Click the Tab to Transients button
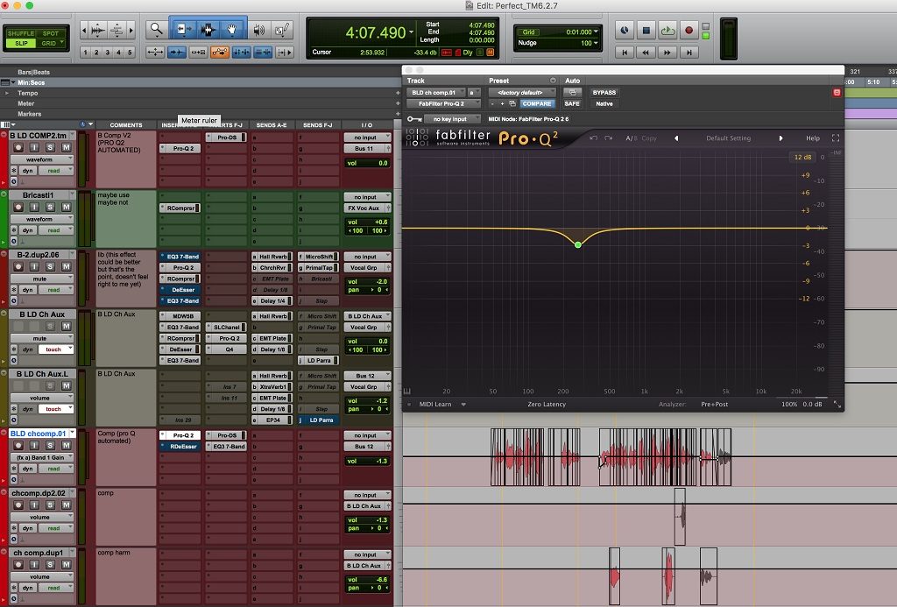 click(x=176, y=52)
